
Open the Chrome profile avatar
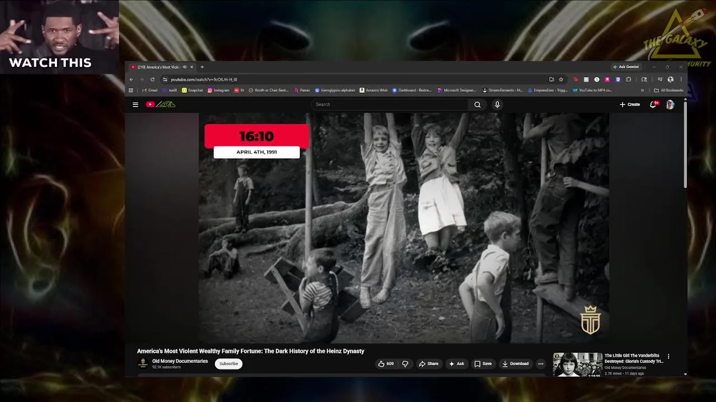[x=670, y=79]
